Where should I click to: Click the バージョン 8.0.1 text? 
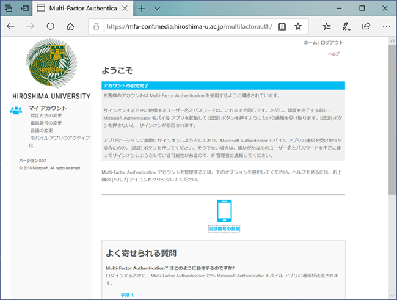point(33,161)
